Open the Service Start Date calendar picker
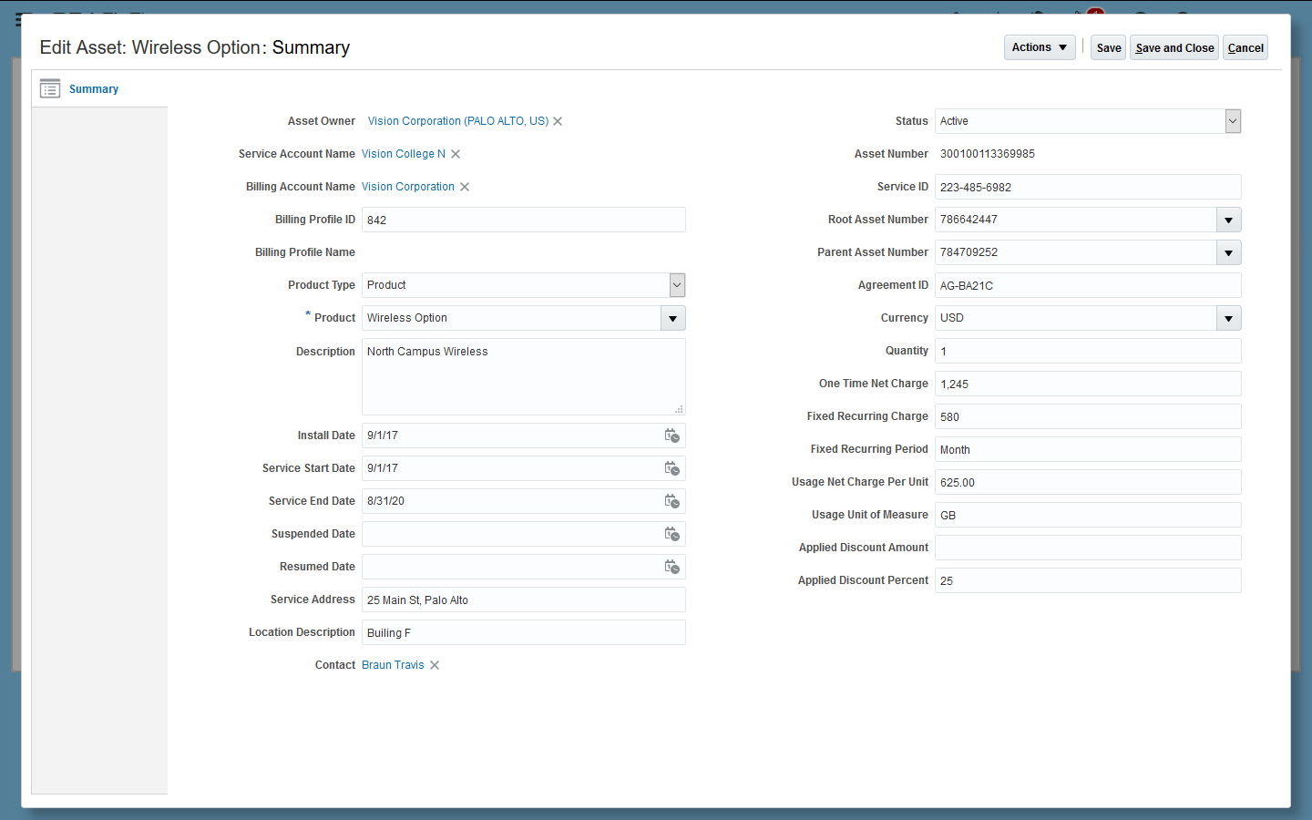 coord(671,468)
